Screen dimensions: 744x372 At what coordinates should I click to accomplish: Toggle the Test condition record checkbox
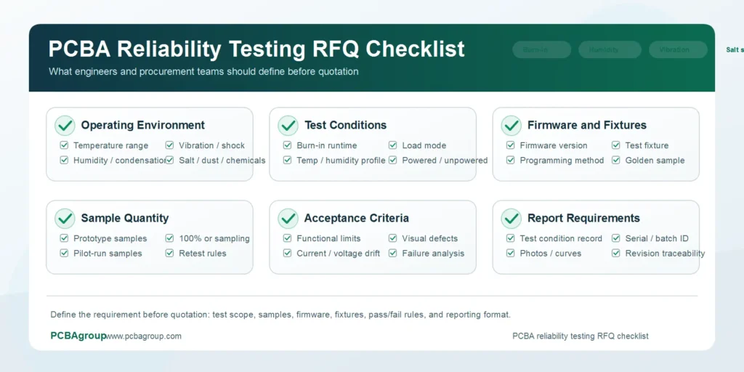click(511, 238)
